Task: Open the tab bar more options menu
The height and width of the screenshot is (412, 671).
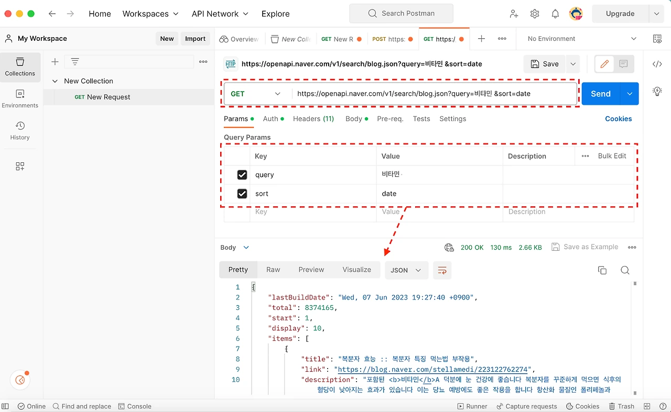Action: (x=502, y=39)
